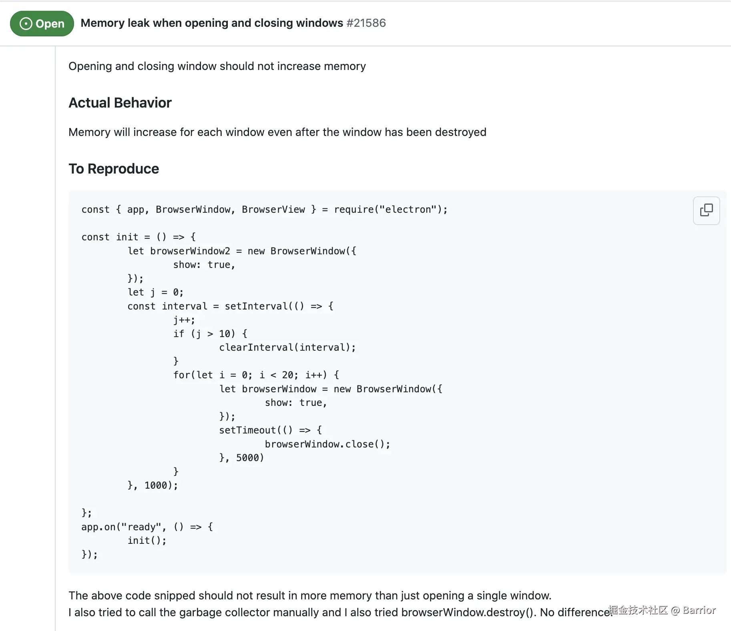Click the copy code icon button
The width and height of the screenshot is (731, 631).
point(706,210)
